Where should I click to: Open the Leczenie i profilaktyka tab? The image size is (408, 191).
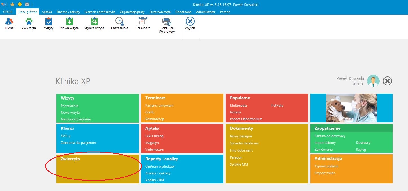click(100, 12)
